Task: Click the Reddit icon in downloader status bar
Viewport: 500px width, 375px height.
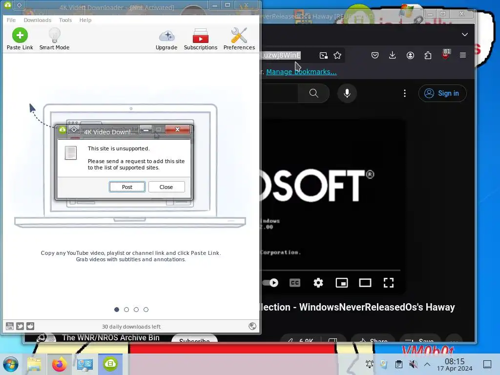Action: pyautogui.click(x=30, y=326)
